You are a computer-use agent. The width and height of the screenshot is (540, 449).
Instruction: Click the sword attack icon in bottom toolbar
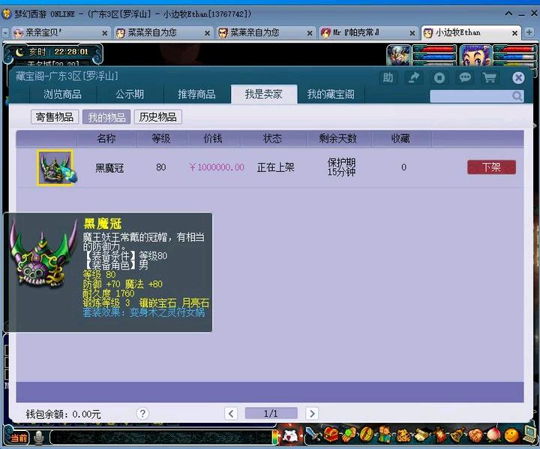(x=312, y=435)
